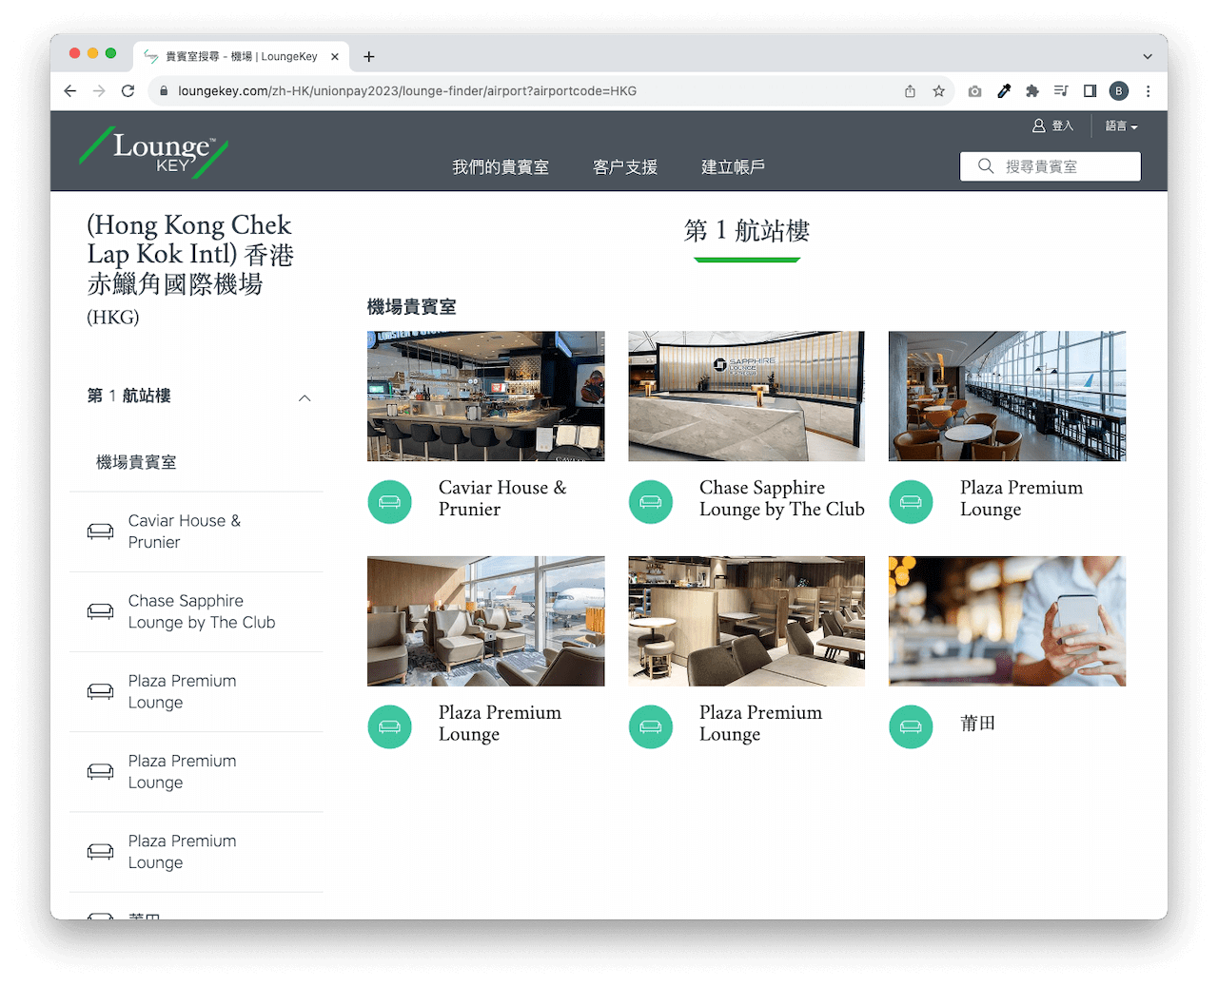Collapse the 第 1 航站樓 sidebar section
Image resolution: width=1218 pixels, height=986 pixels.
(304, 397)
